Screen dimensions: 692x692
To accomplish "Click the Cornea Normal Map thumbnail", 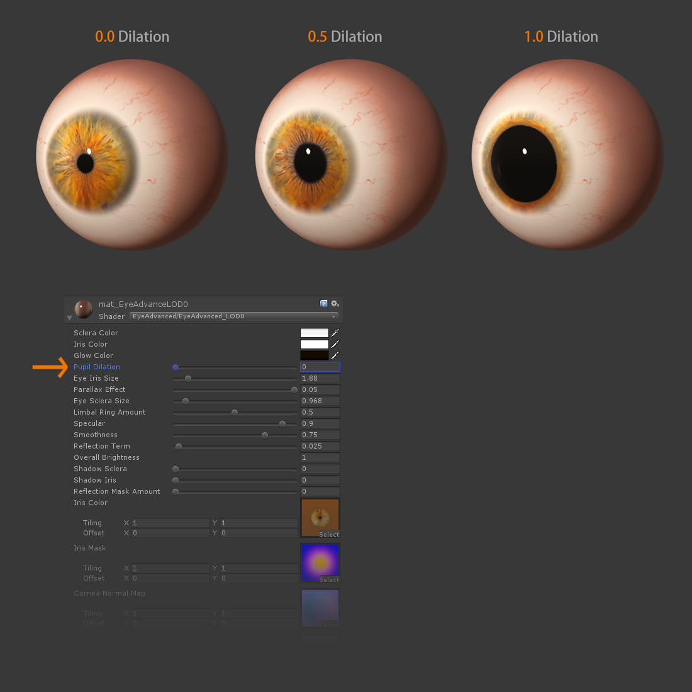I will (x=320, y=607).
